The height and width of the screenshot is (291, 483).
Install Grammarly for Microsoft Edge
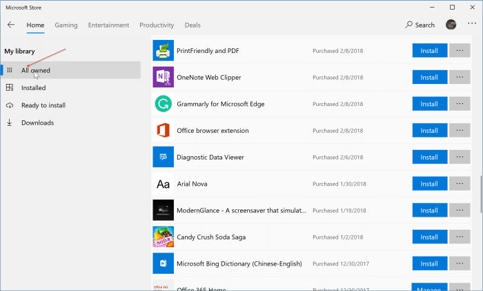[430, 104]
